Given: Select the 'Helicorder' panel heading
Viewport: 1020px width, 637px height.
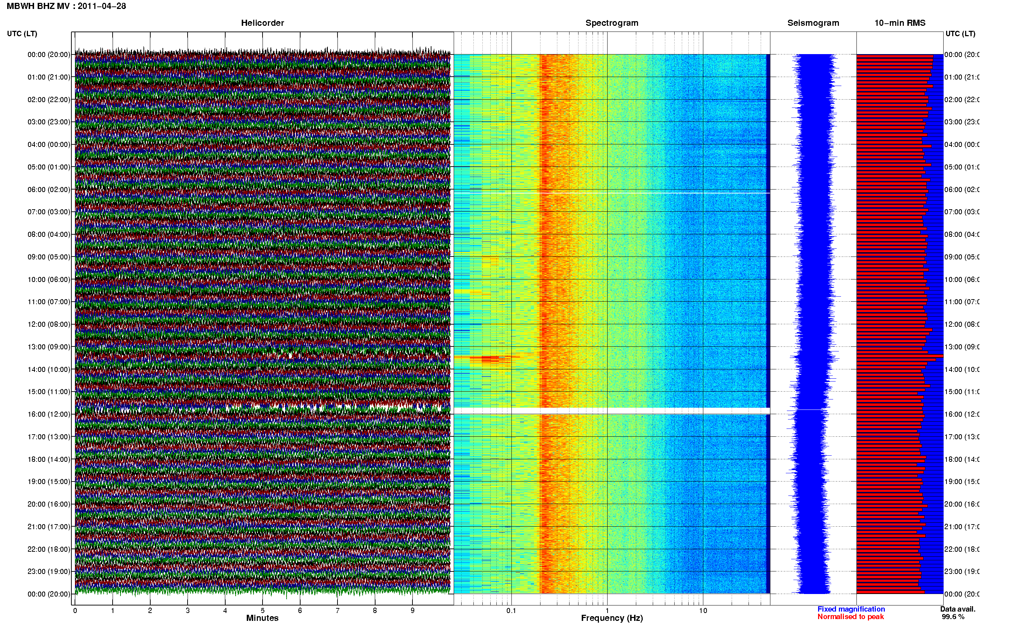Looking at the screenshot, I should 262,23.
